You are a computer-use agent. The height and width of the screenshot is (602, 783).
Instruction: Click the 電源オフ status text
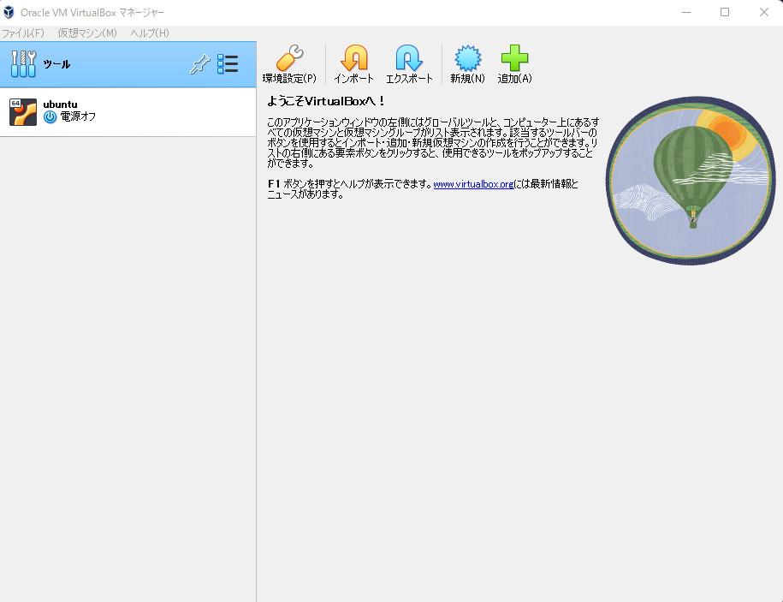78,116
